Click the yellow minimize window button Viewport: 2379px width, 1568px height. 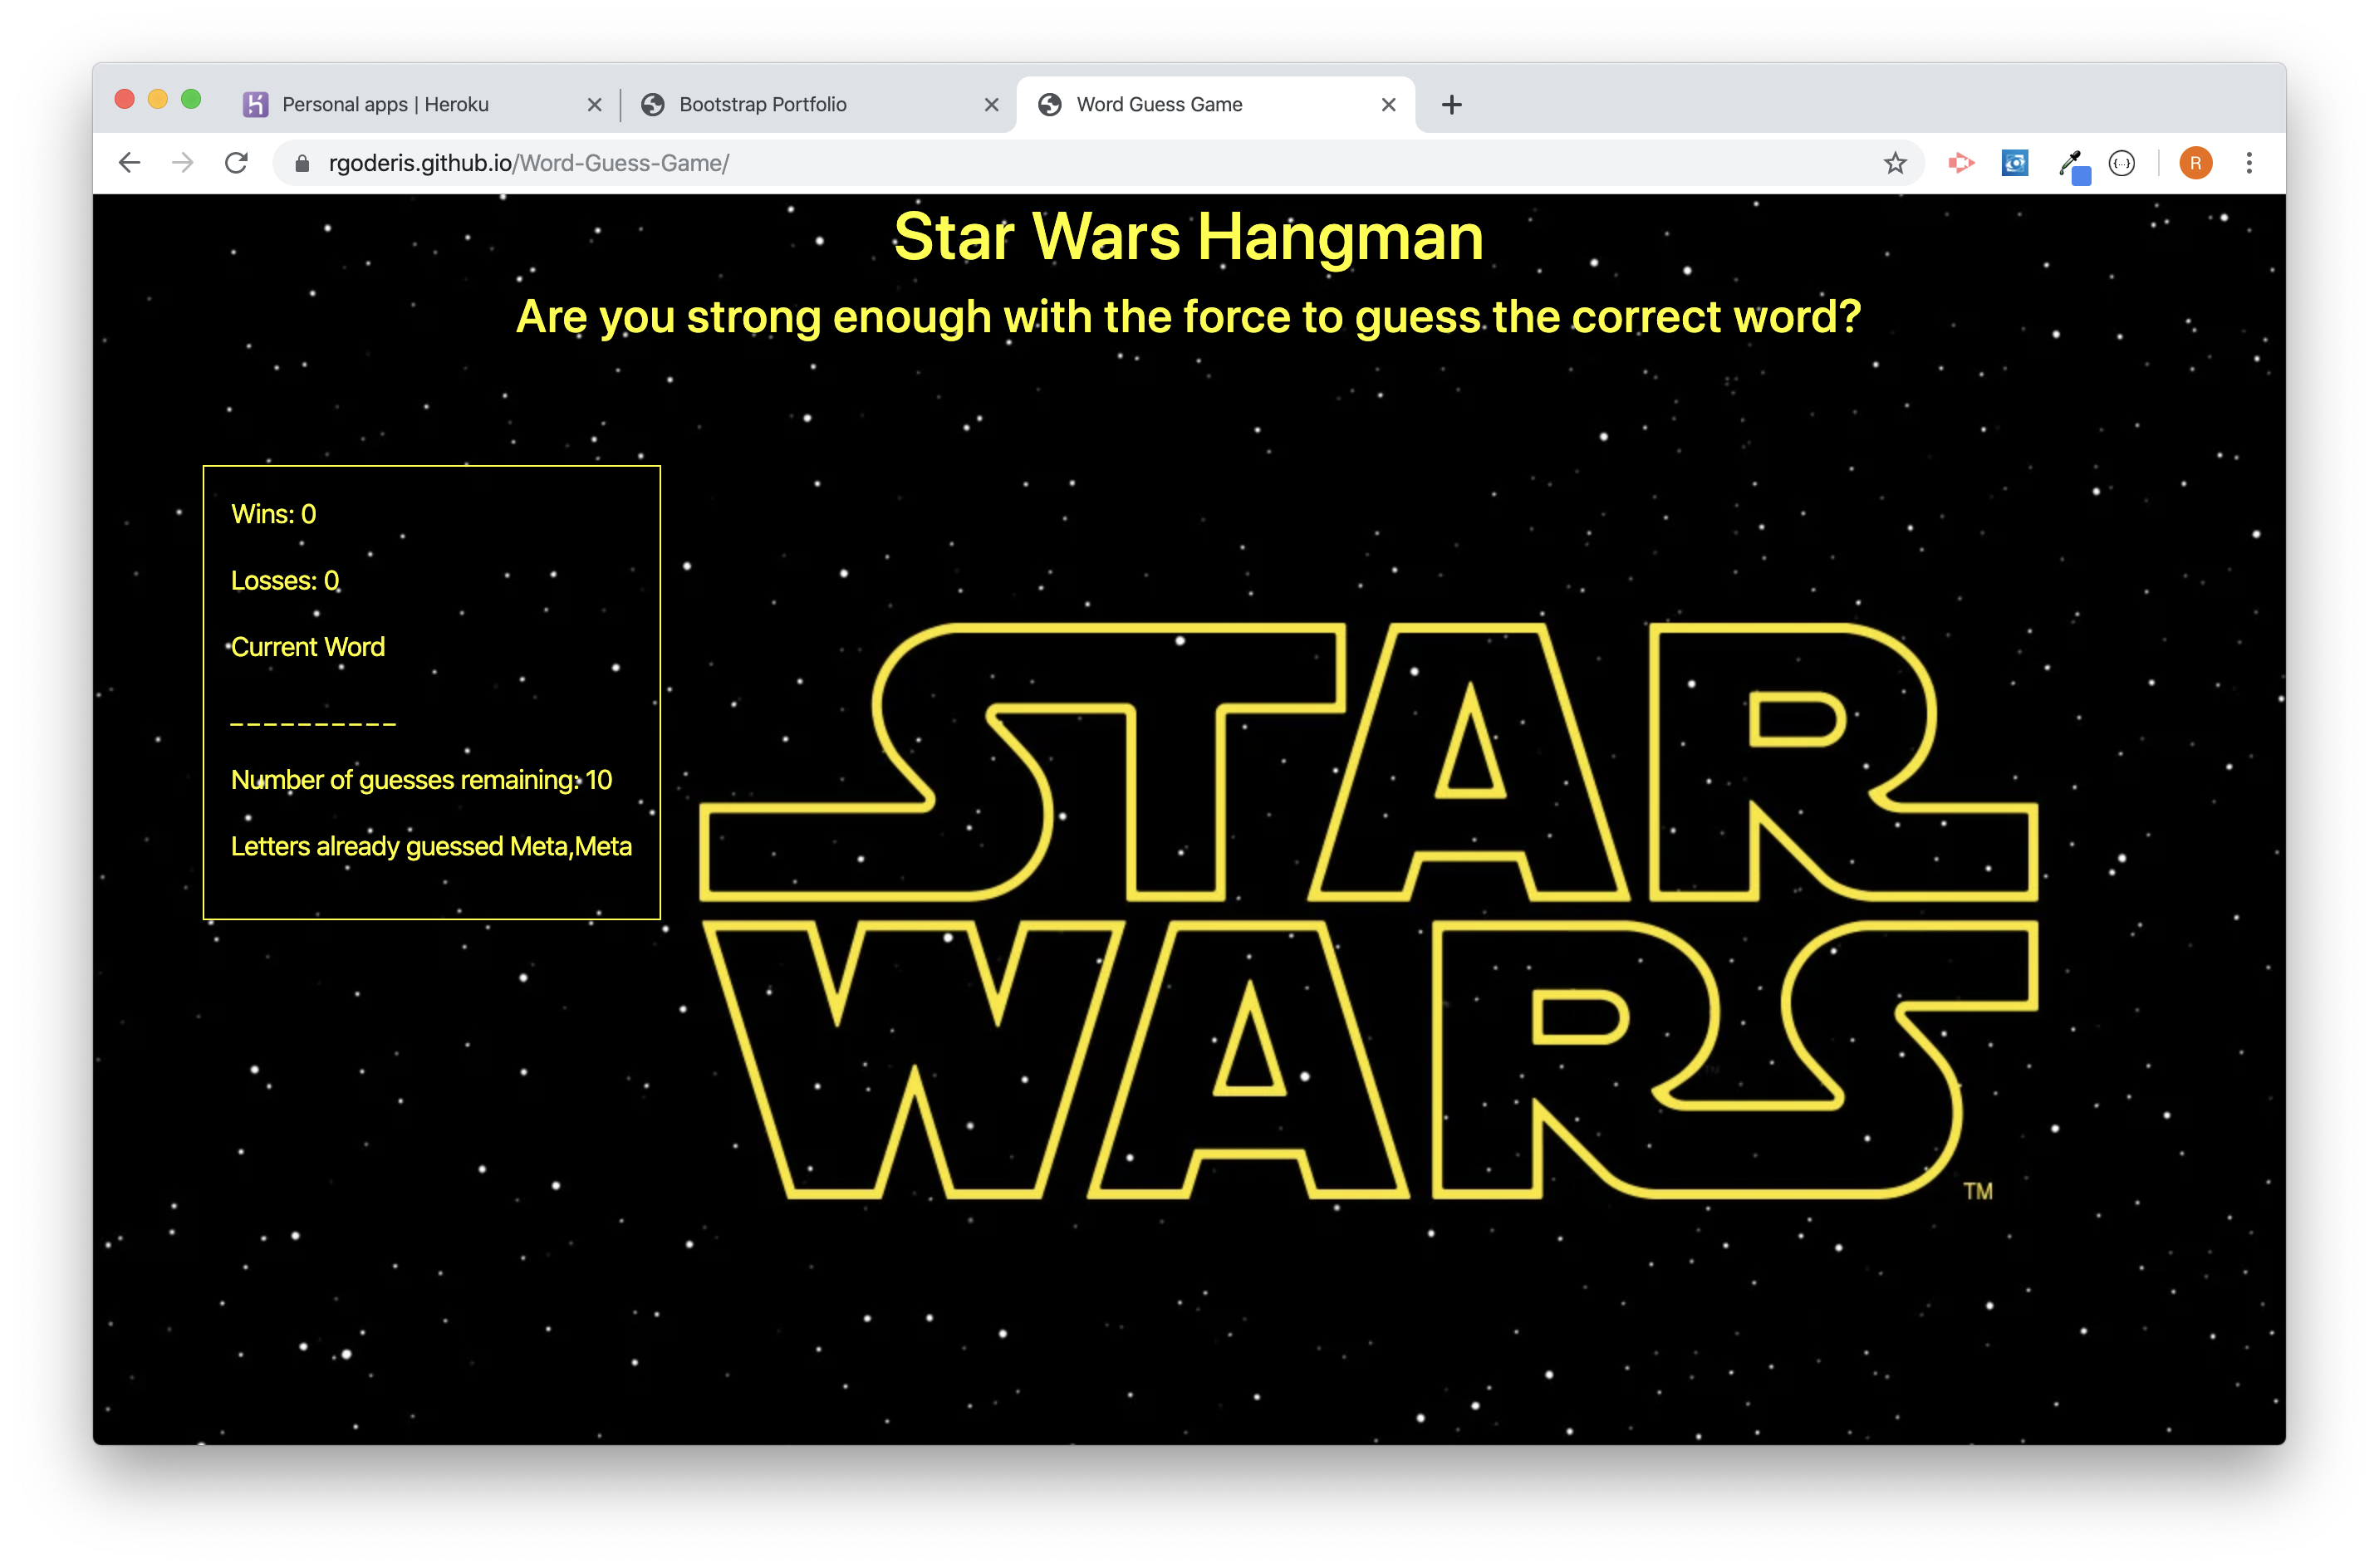click(x=157, y=99)
